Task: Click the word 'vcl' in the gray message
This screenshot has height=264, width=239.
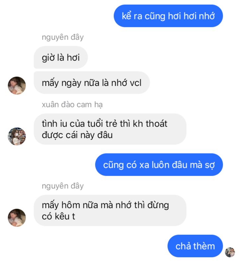Action: coord(135,83)
